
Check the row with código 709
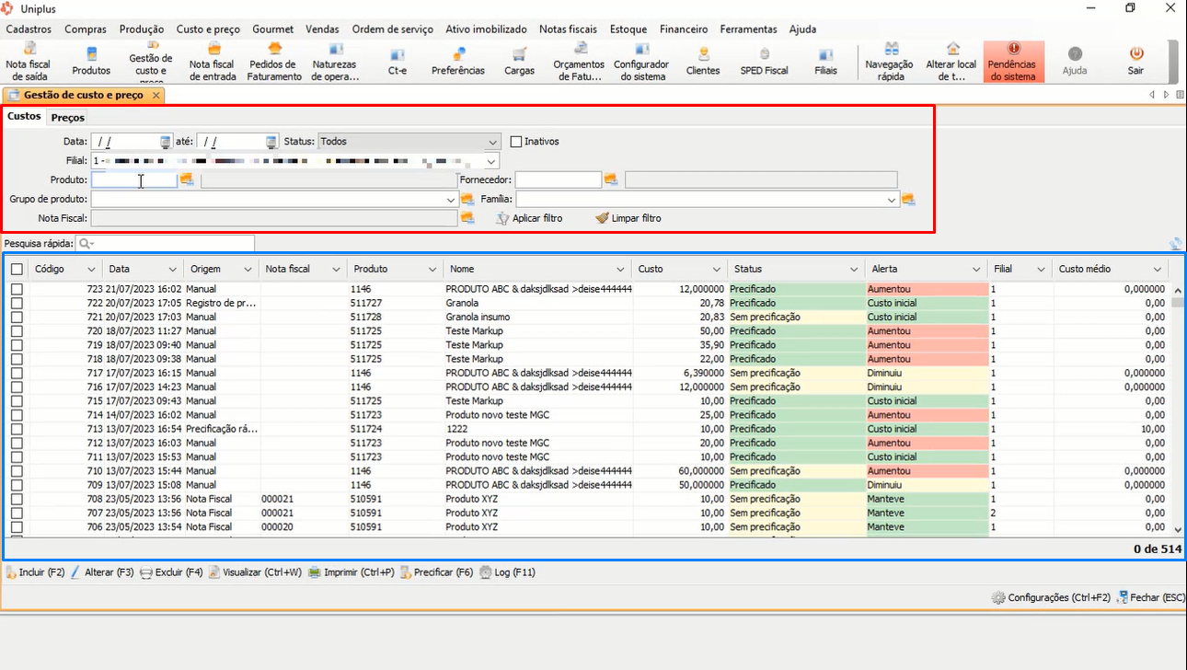17,485
